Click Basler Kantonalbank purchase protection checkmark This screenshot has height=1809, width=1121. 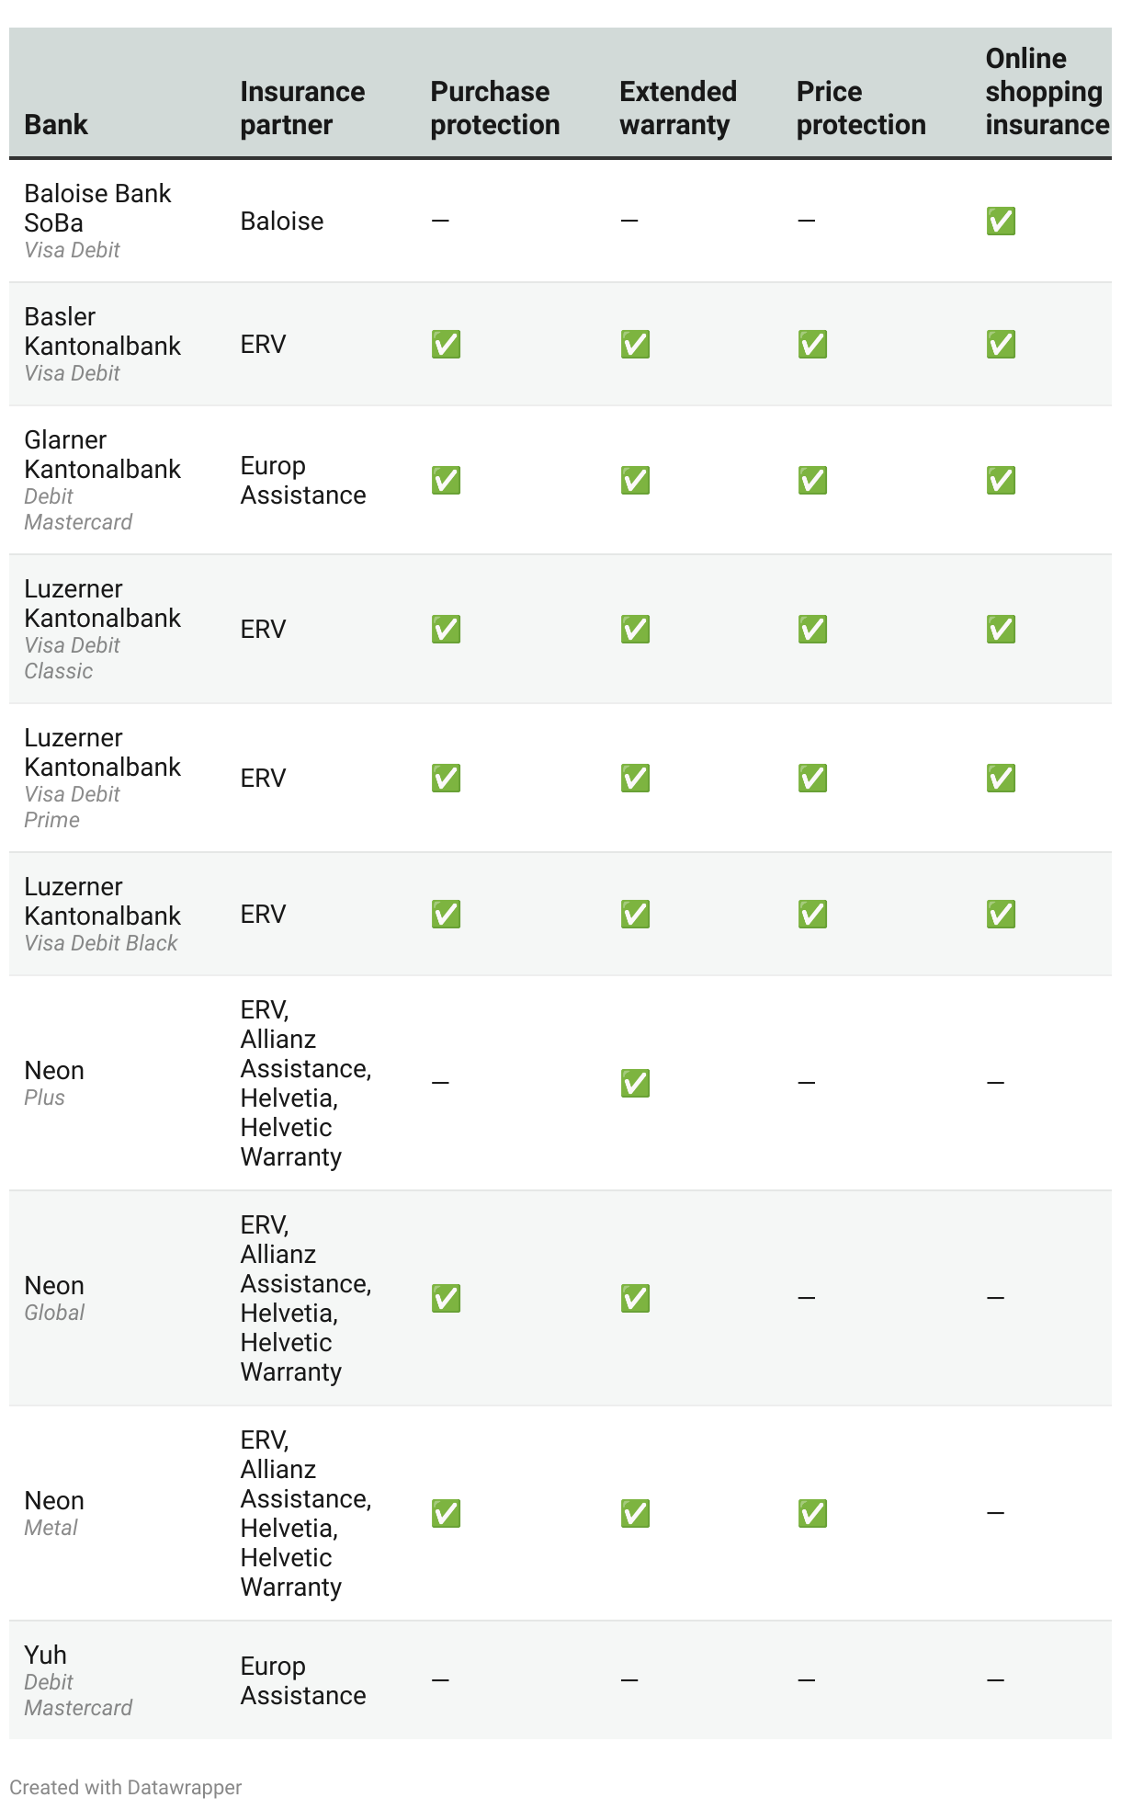(446, 345)
